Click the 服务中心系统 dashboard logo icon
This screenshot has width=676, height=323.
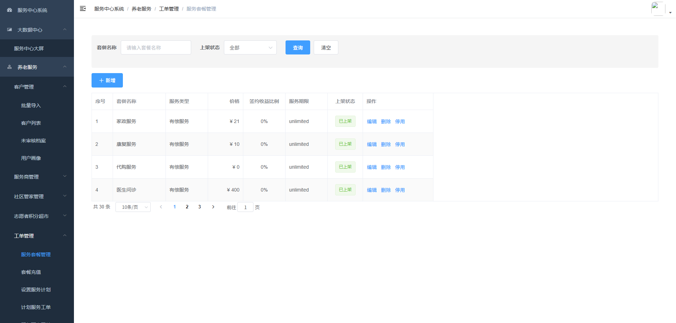click(10, 10)
